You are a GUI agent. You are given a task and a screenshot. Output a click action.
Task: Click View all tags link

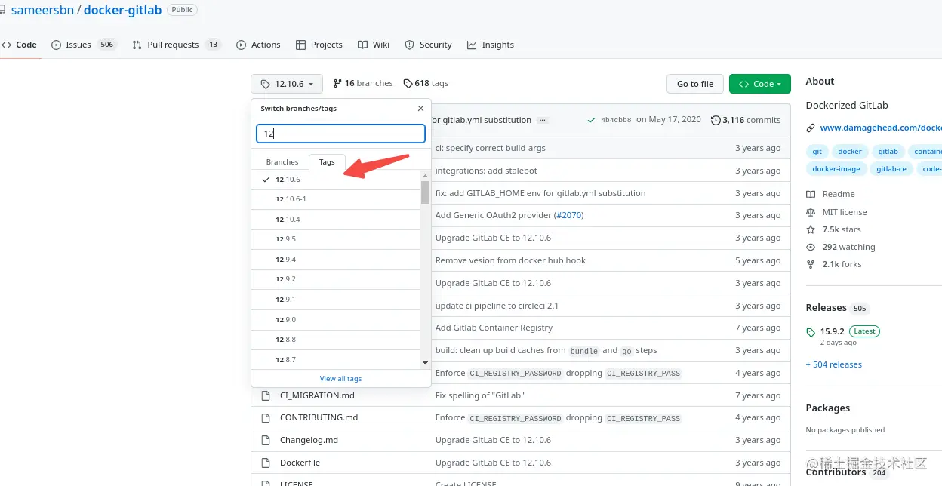point(340,379)
